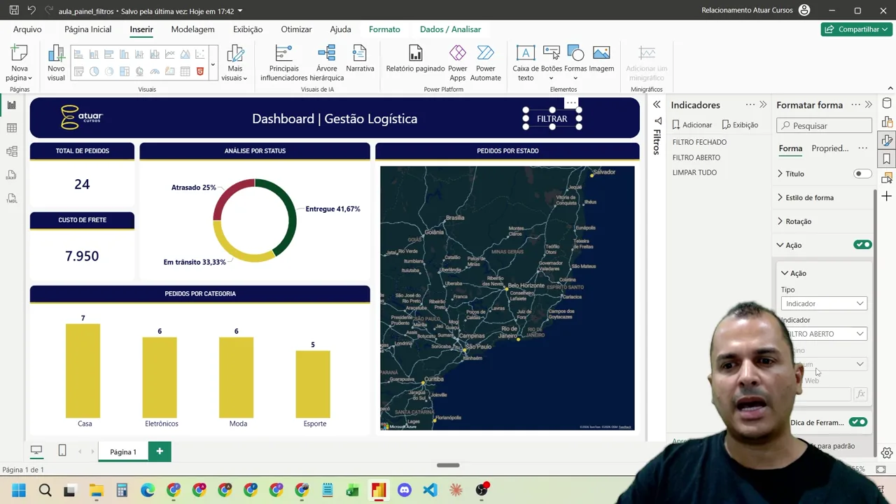This screenshot has height=504, width=896.
Task: Open DAX query view in left sidebar
Action: (11, 175)
